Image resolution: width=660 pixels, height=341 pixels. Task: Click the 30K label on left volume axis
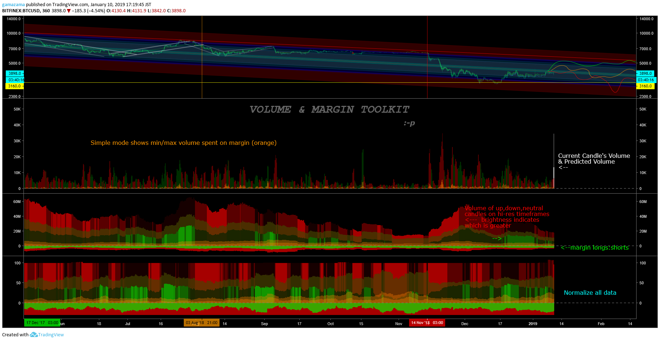pos(17,141)
